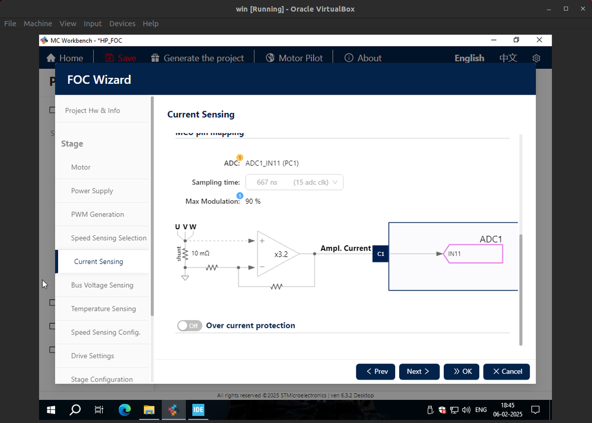592x423 pixels.
Task: Open the VirtualBox Input menu
Action: coord(93,23)
